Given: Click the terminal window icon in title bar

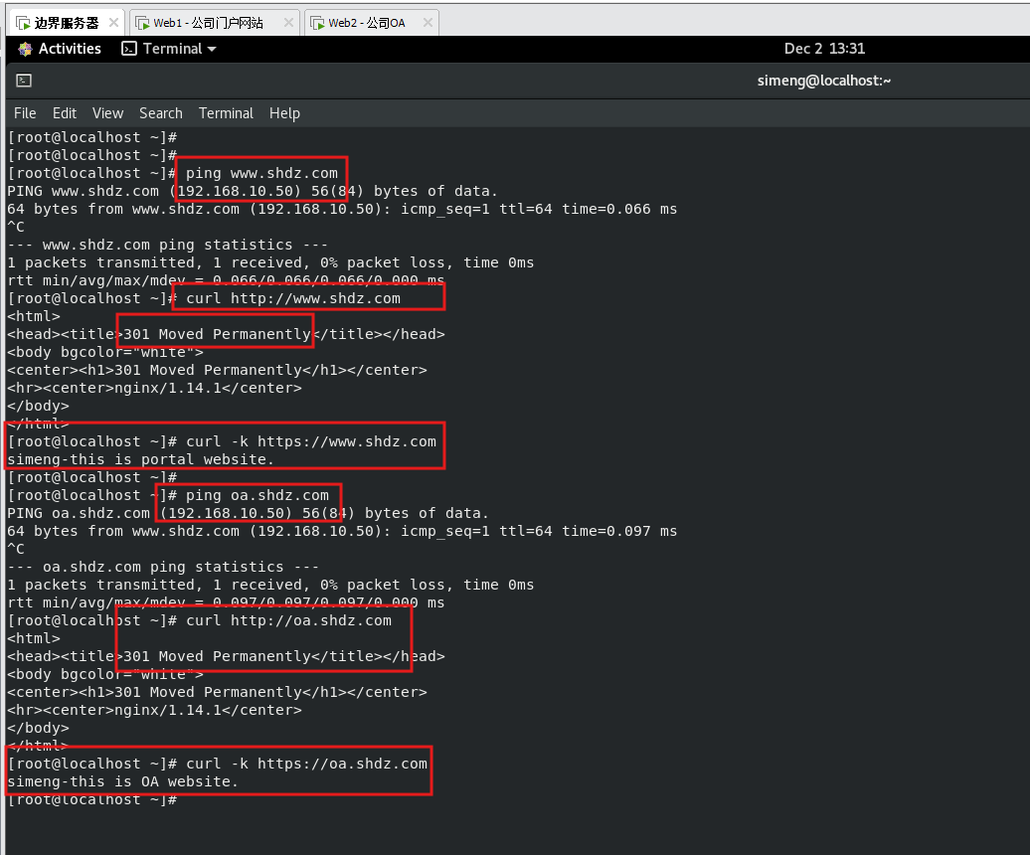Looking at the screenshot, I should click(24, 82).
